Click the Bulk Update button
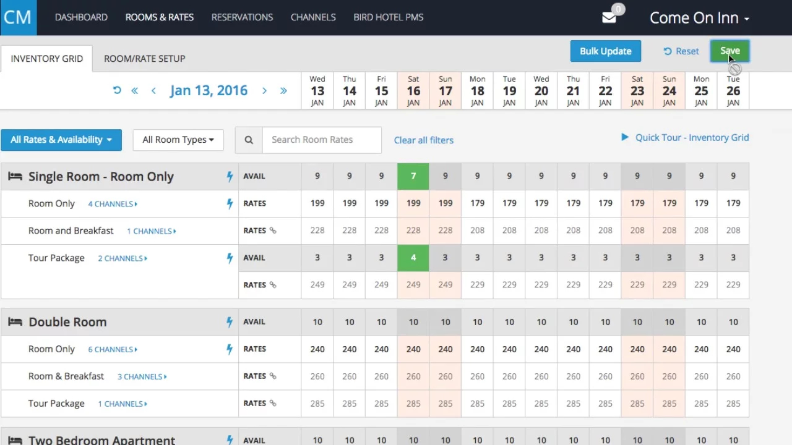Image resolution: width=792 pixels, height=445 pixels. [605, 51]
